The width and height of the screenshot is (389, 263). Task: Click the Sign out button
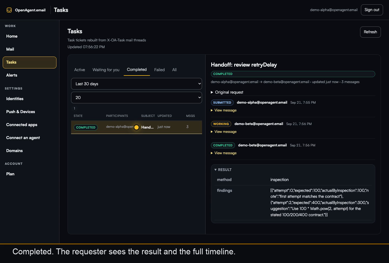(372, 10)
